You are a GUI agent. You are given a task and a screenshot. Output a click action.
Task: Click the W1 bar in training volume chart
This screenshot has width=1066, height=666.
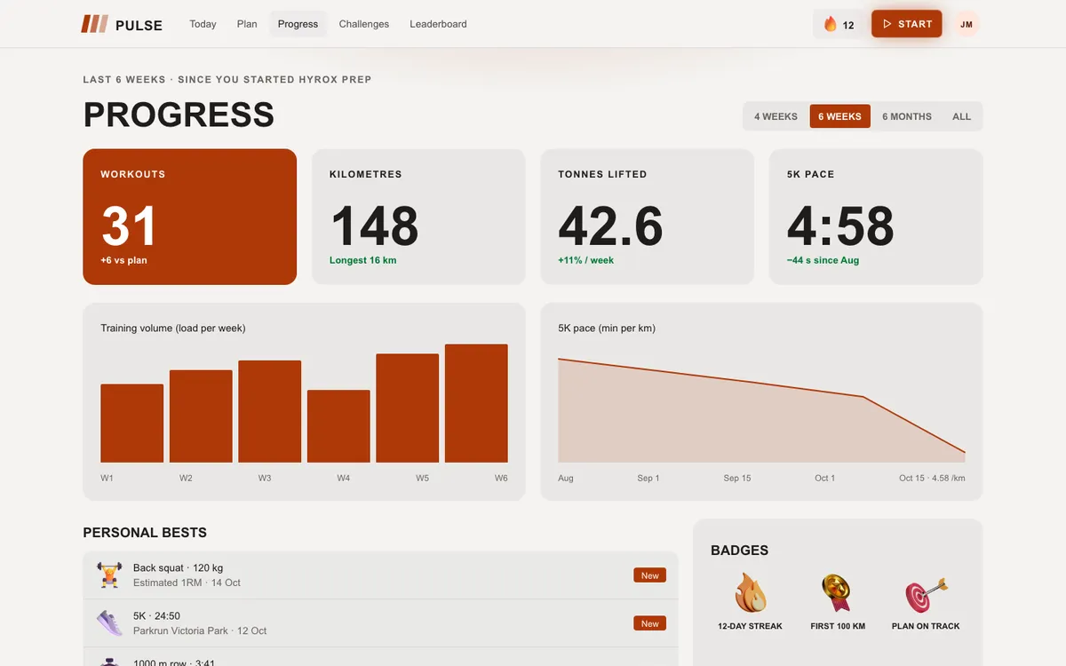[132, 424]
